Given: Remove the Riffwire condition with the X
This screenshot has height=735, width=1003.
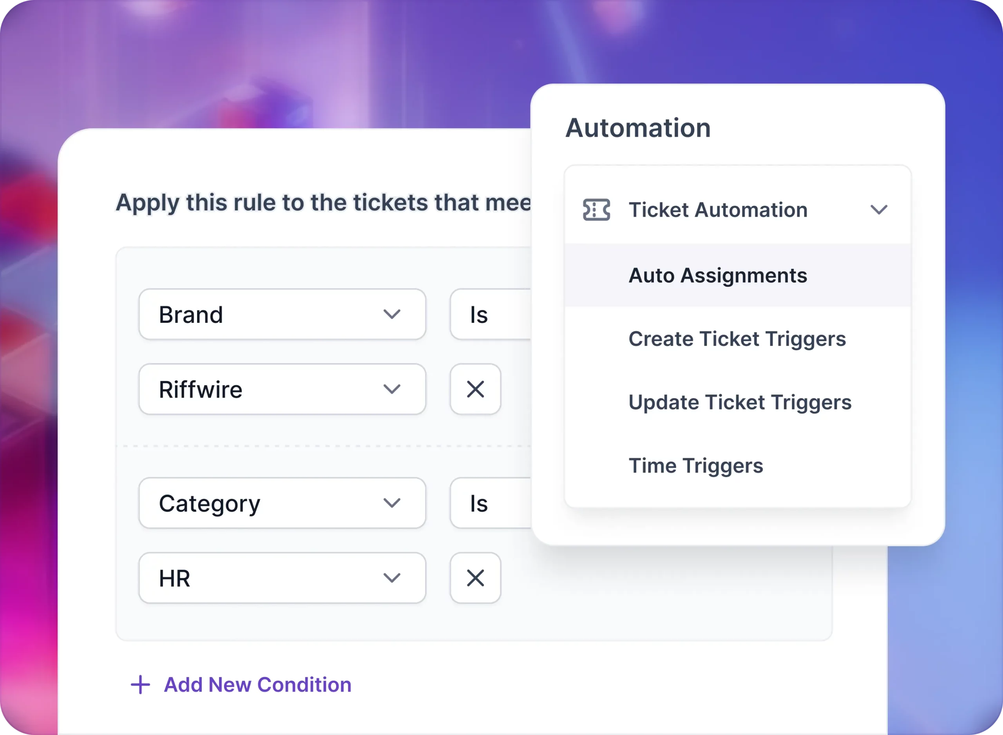Looking at the screenshot, I should coord(475,389).
